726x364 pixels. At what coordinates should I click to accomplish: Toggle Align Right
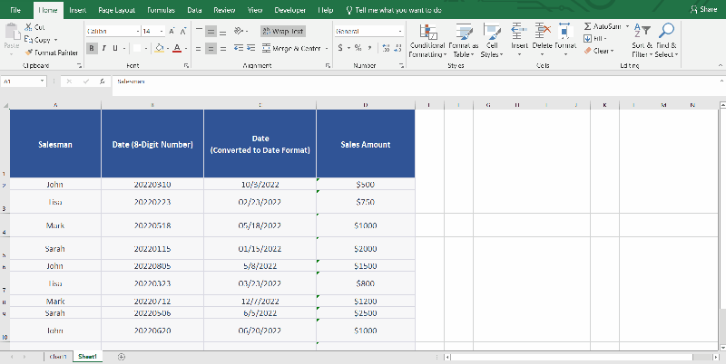pyautogui.click(x=223, y=48)
